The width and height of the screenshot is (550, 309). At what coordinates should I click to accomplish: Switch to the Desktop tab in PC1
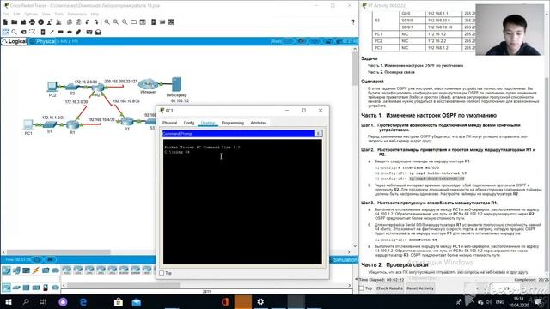[208, 123]
